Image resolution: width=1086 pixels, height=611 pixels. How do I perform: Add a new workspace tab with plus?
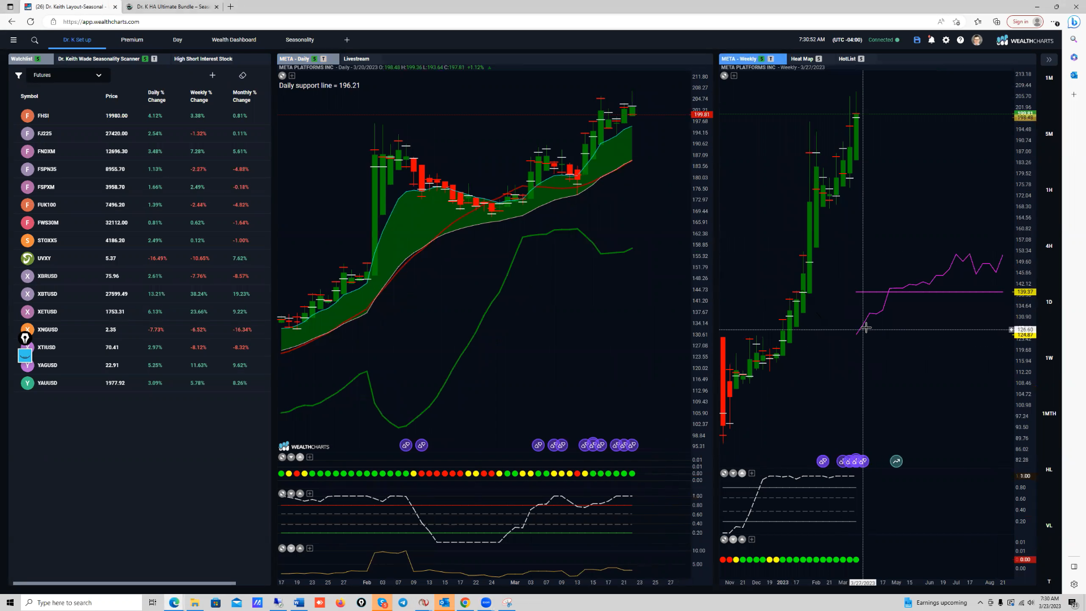347,40
